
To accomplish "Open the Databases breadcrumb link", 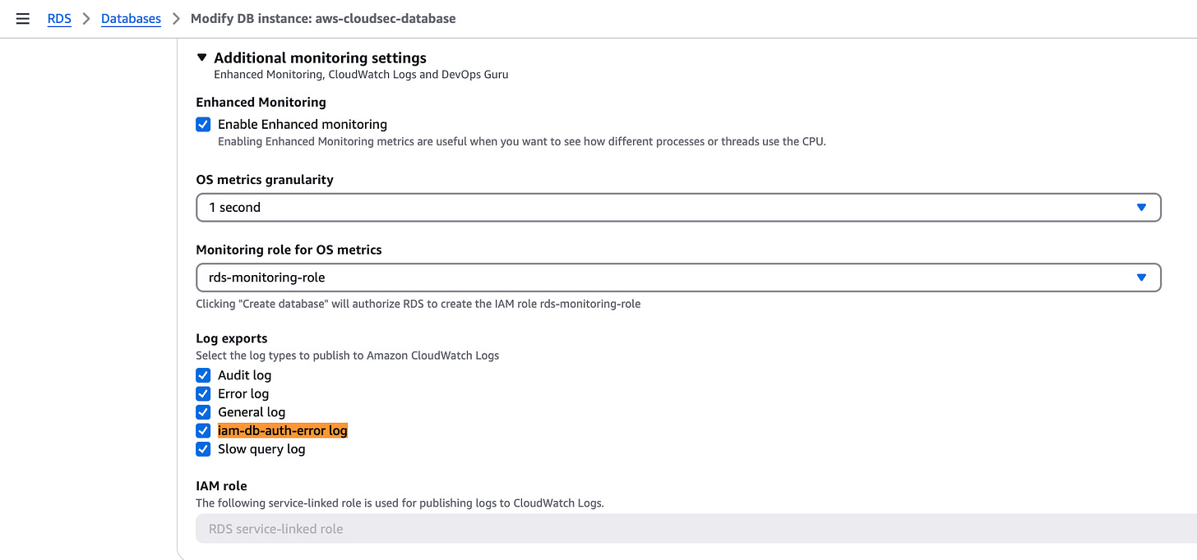I will [x=131, y=18].
